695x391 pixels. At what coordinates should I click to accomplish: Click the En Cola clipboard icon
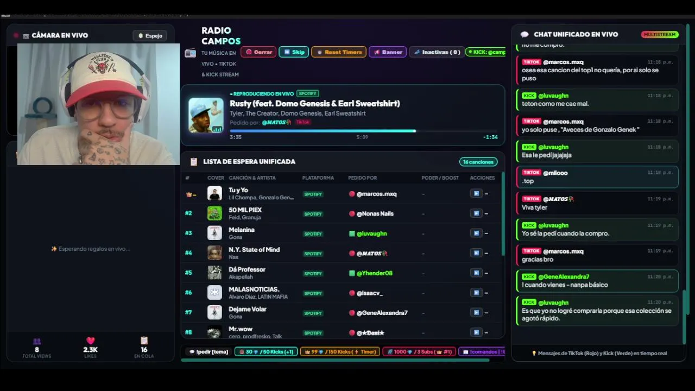click(x=144, y=341)
